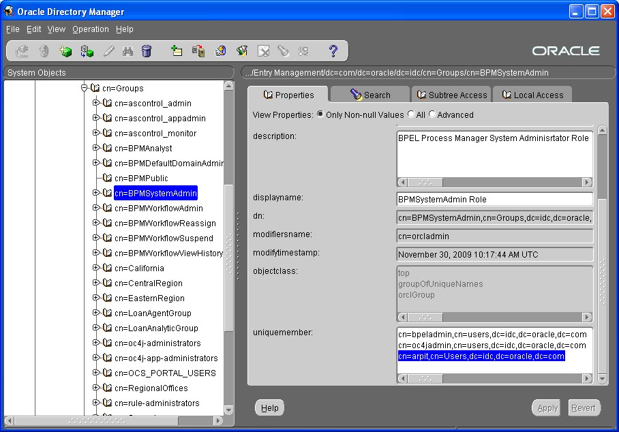
Task: Switch to the Search tab
Action: click(370, 95)
